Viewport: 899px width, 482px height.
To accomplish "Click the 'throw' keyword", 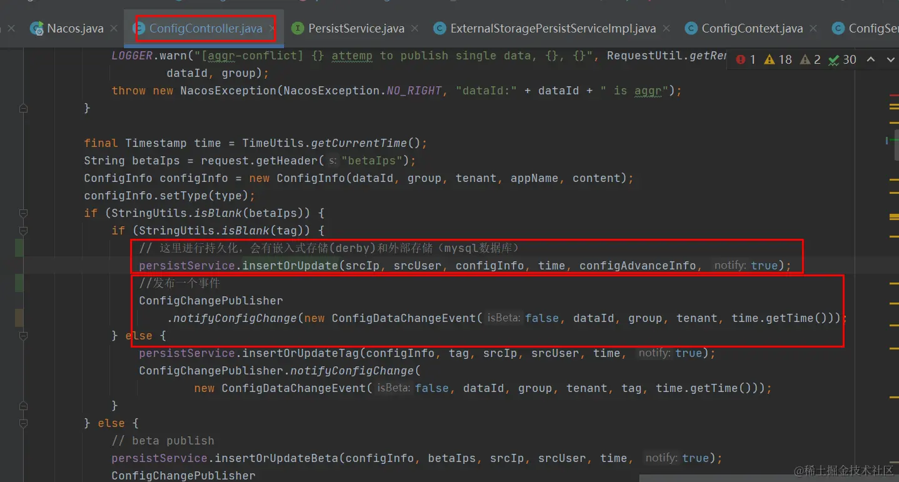I will point(128,91).
